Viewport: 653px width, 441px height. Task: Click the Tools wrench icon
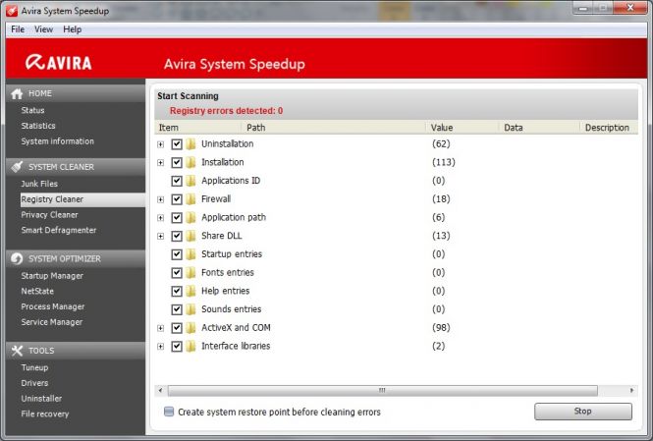[17, 351]
